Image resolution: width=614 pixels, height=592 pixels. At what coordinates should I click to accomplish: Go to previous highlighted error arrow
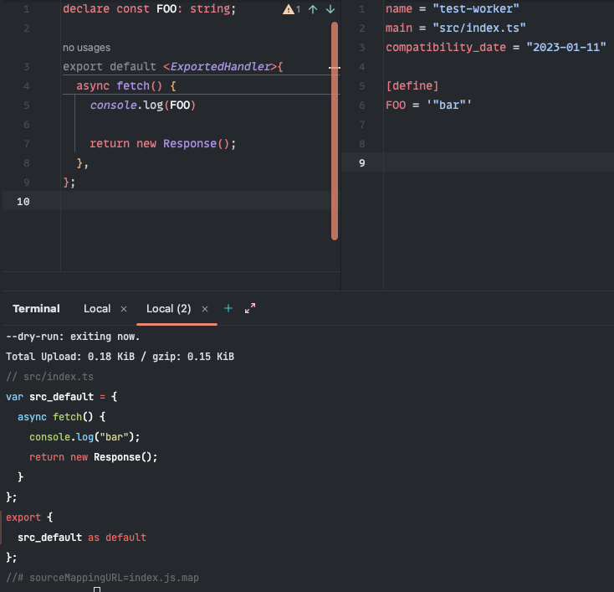(313, 9)
